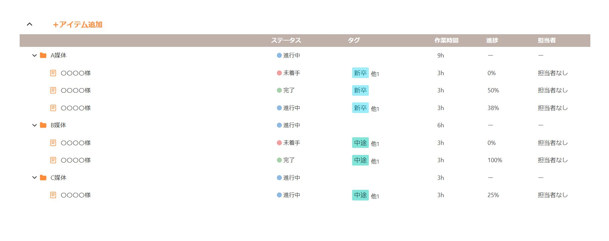Collapse the whole list with top chevron
The image size is (609, 241).
pyautogui.click(x=30, y=24)
